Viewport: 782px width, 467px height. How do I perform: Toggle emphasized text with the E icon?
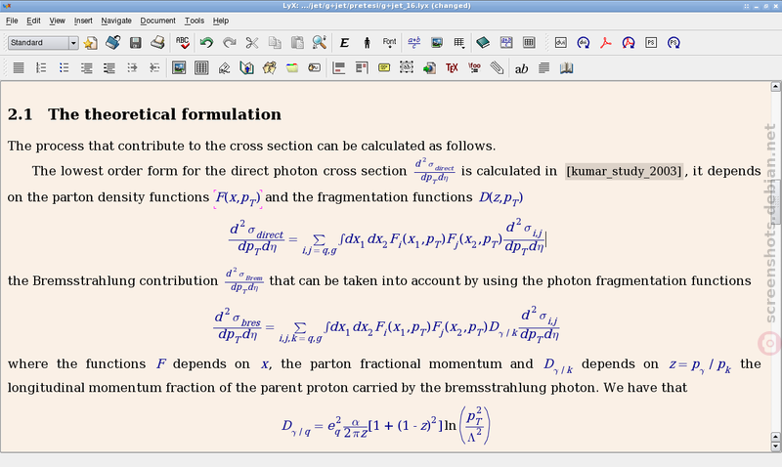[x=344, y=43]
